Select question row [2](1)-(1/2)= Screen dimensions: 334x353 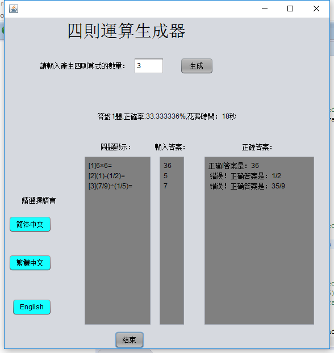[107, 176]
